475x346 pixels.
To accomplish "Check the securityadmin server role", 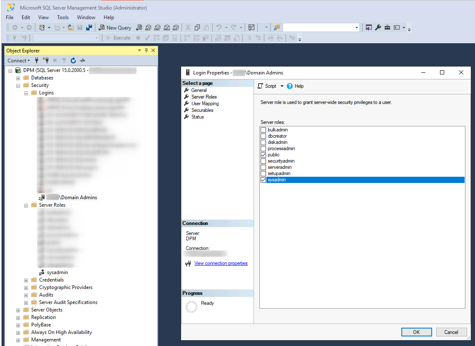I will pos(263,161).
